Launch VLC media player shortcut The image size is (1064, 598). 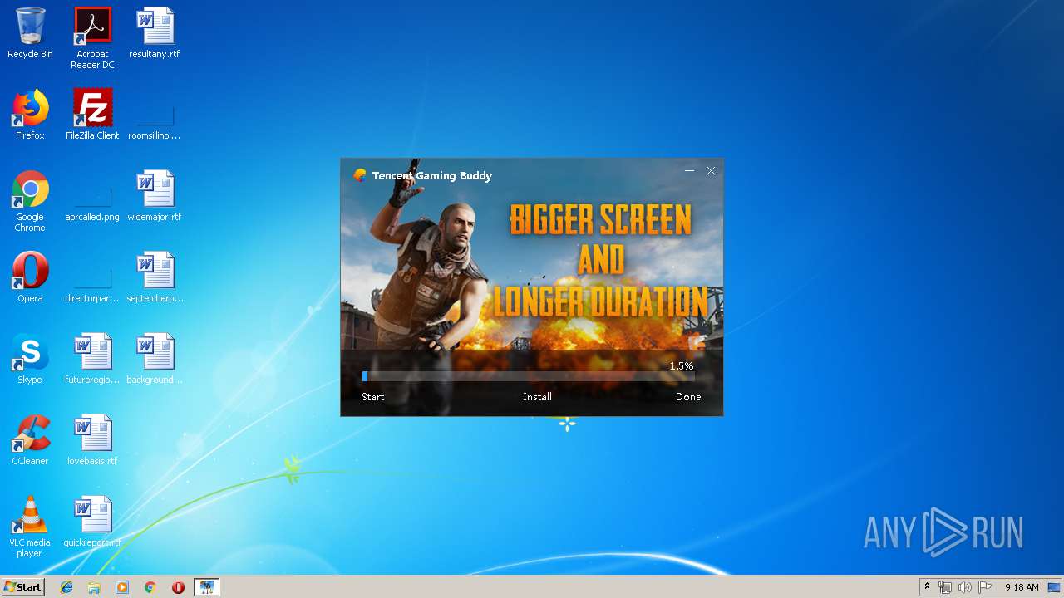[x=30, y=527]
